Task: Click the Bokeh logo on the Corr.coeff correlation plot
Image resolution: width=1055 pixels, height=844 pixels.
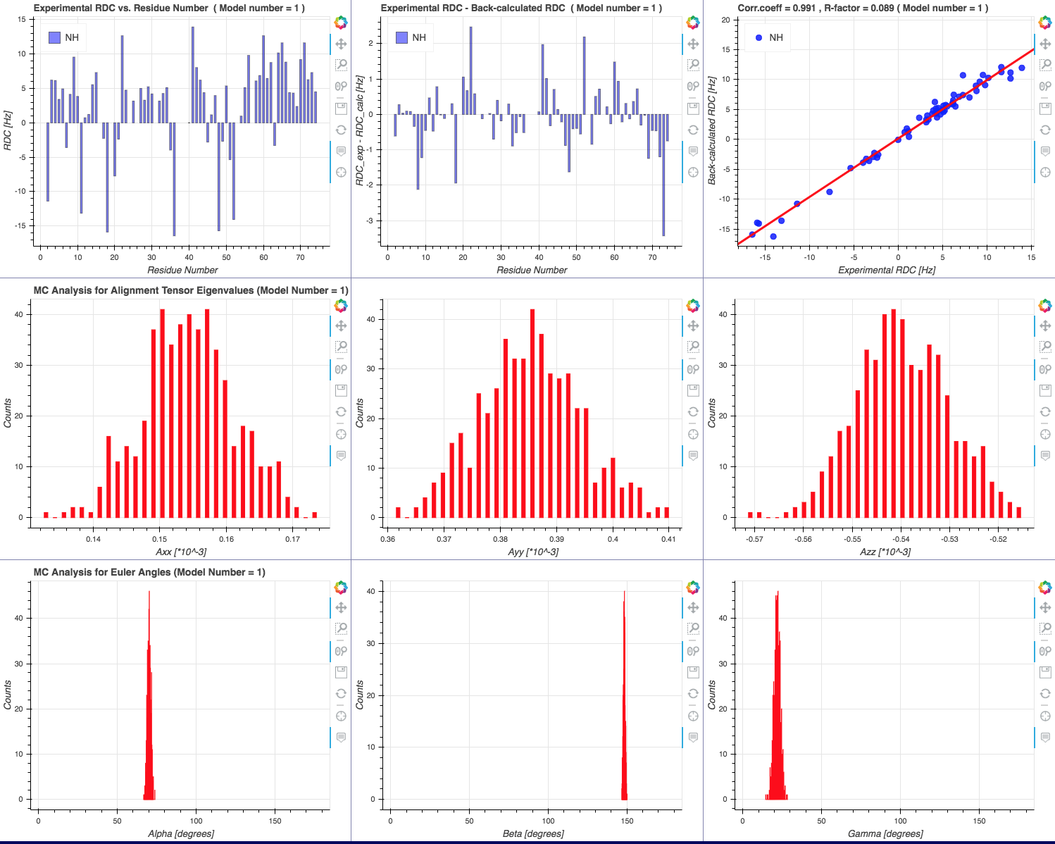Action: coord(1045,23)
